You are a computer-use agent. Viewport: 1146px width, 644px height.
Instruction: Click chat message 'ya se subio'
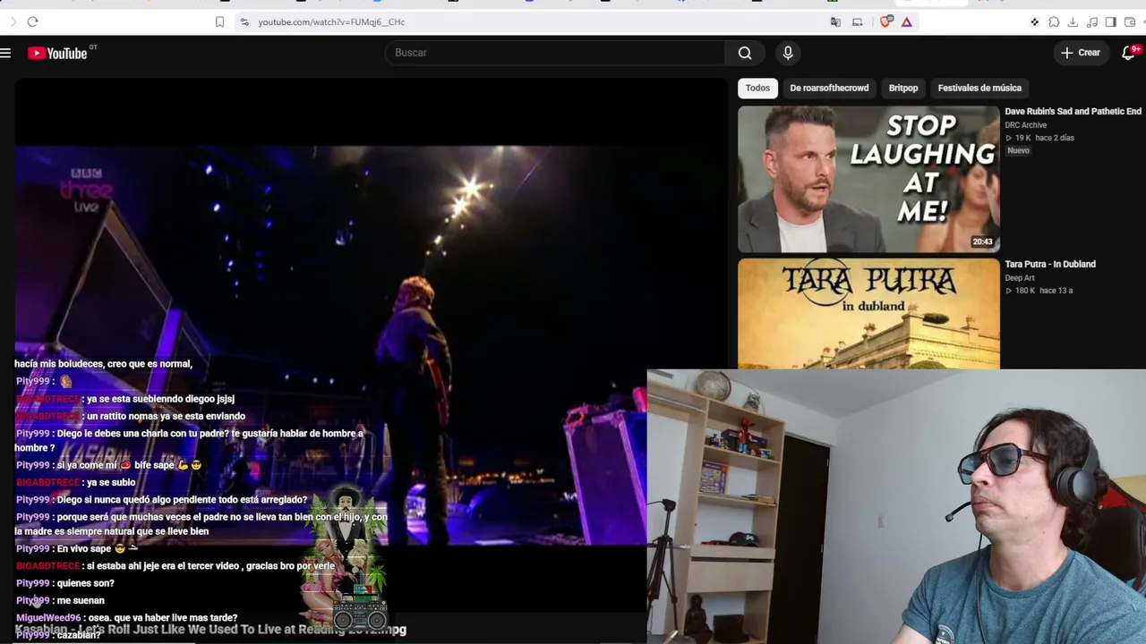[x=111, y=482]
